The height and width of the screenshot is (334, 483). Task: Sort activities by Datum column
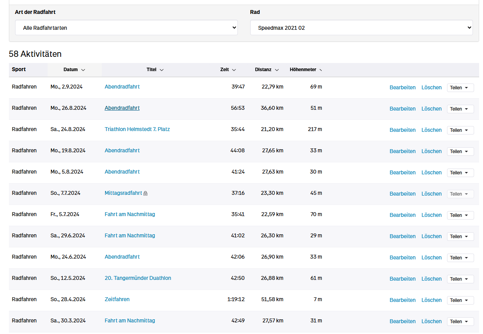click(x=74, y=70)
